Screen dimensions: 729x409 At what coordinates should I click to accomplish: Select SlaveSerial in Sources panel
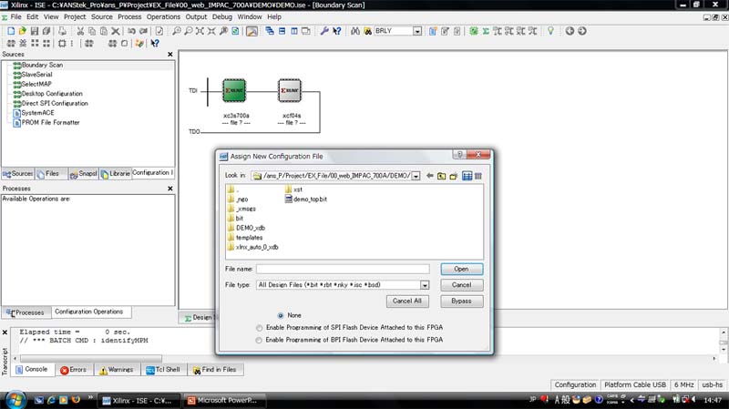(33, 75)
